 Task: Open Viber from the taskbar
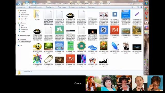click(146, 27)
